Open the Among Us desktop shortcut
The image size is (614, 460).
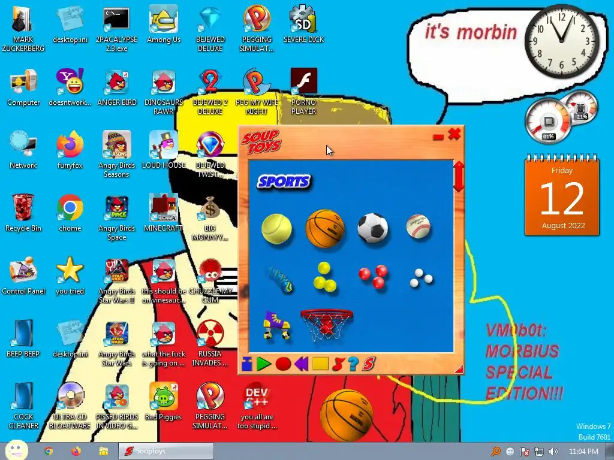pos(163,24)
